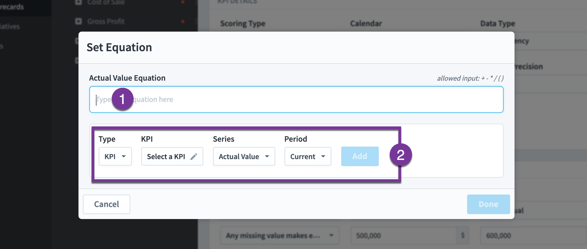Click the Select a KPI field

172,156
